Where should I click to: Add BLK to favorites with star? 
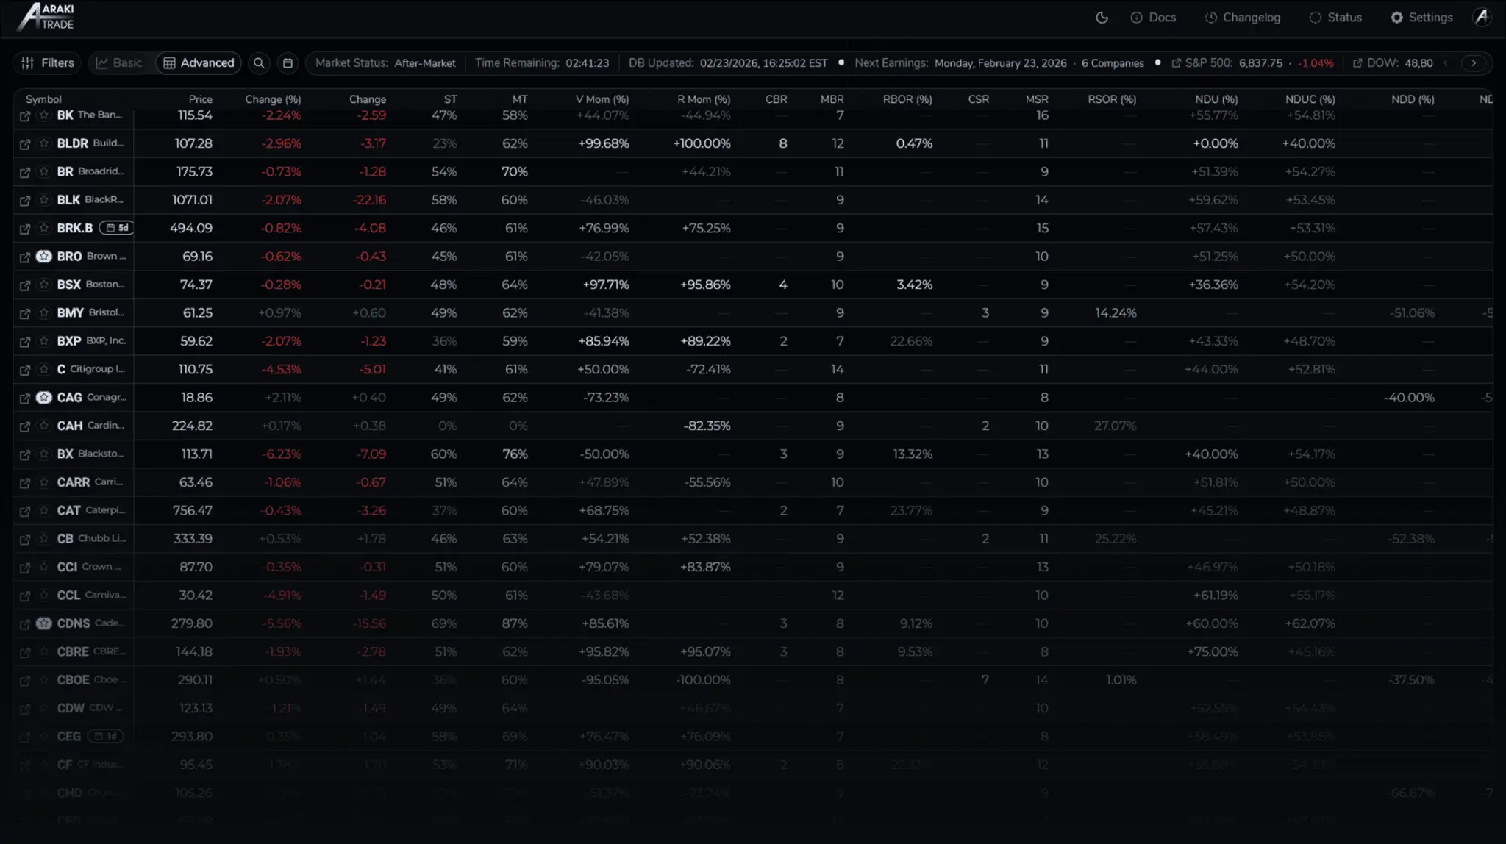[x=44, y=200]
